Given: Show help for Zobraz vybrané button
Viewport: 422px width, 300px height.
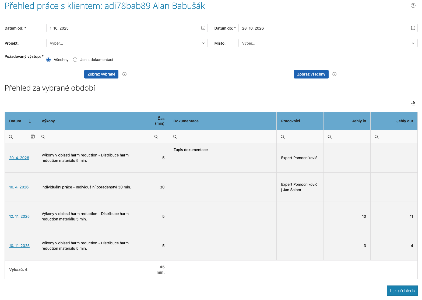Looking at the screenshot, I should click(x=124, y=74).
